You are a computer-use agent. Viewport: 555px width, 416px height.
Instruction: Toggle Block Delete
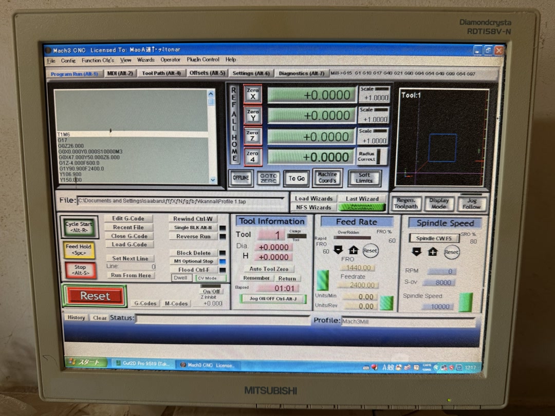coord(193,253)
